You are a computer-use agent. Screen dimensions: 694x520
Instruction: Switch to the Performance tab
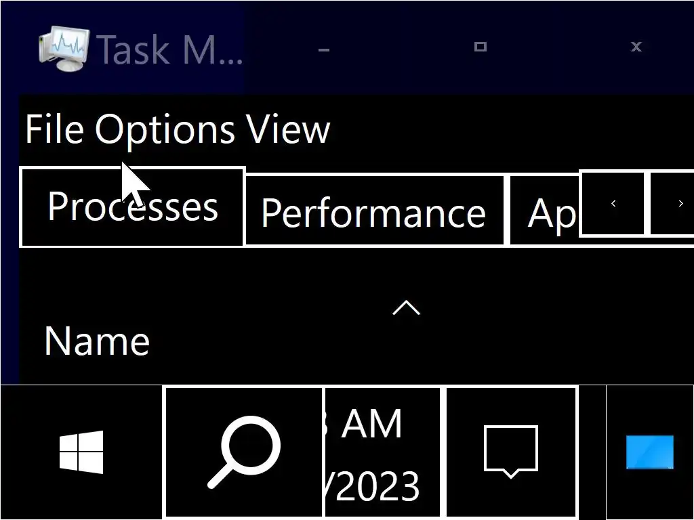click(373, 211)
